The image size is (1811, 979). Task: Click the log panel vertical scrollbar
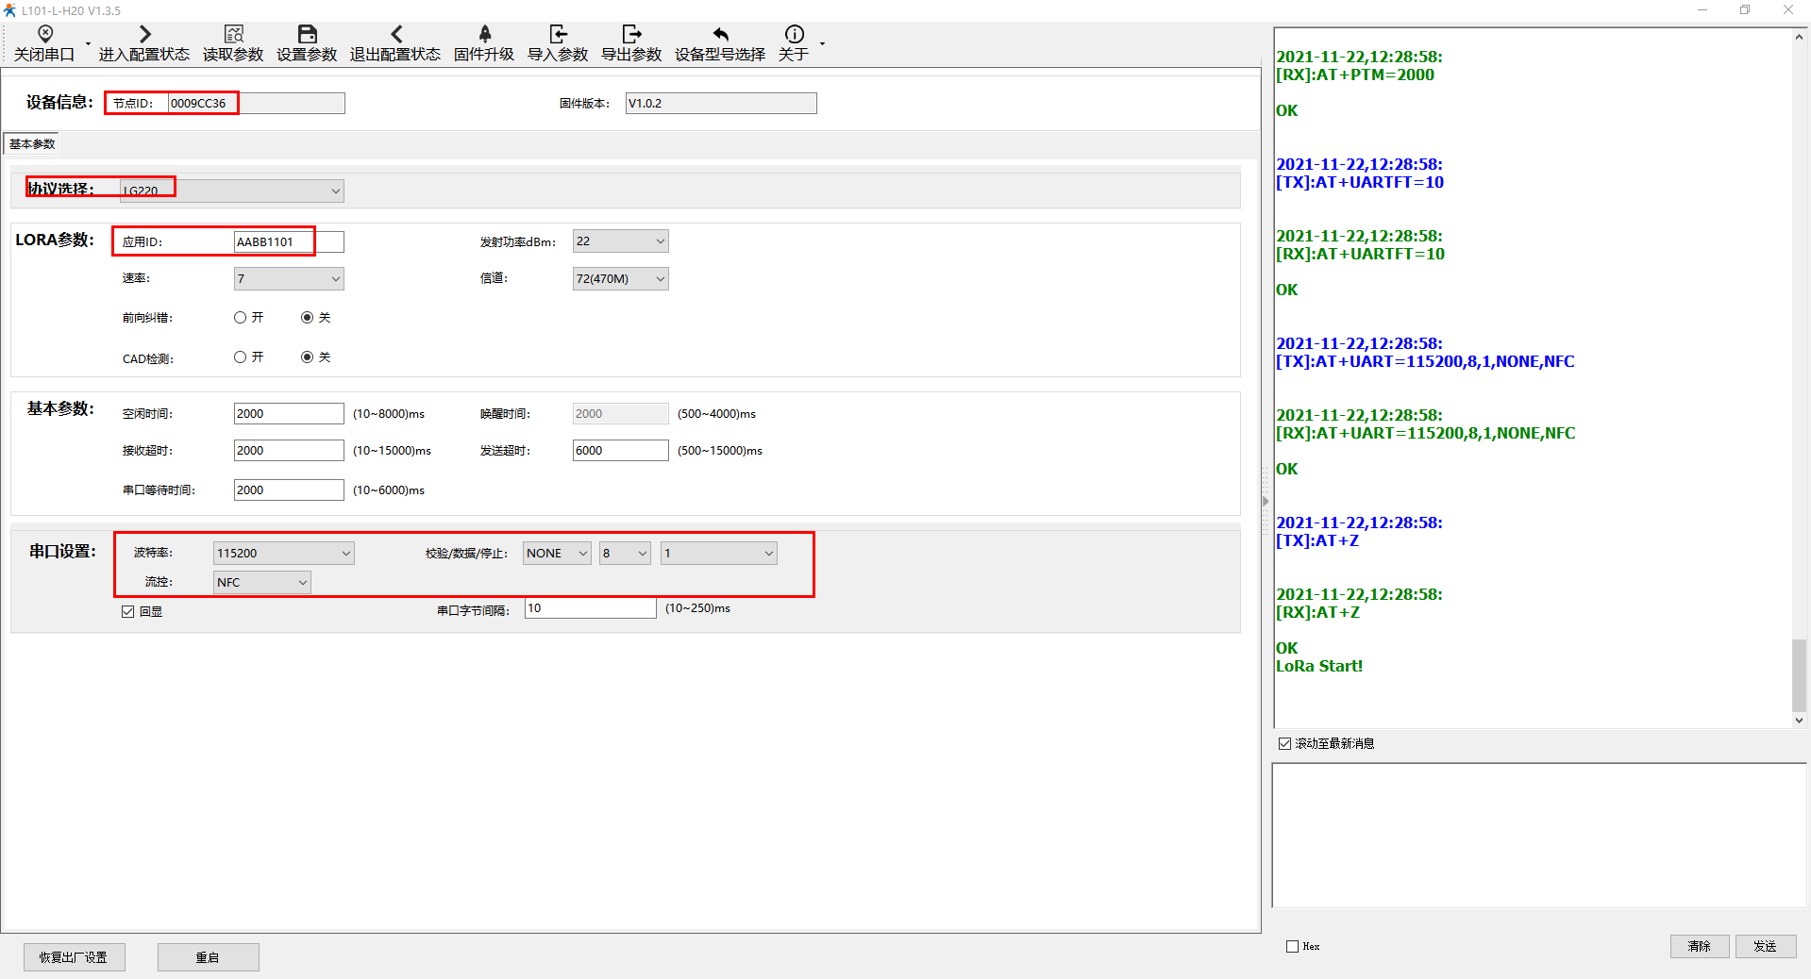(1799, 674)
